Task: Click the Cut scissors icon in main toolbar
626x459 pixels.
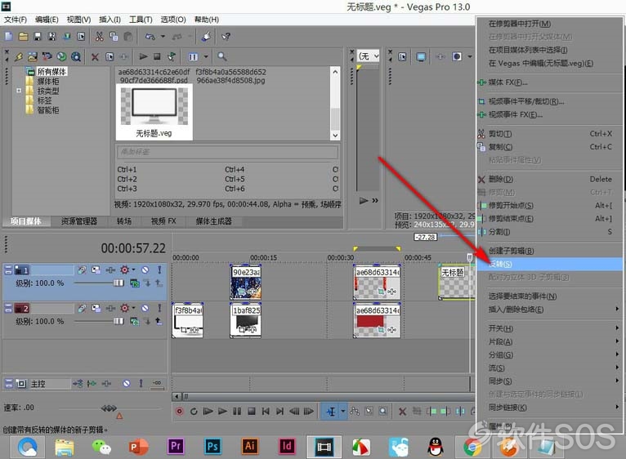Action: click(x=99, y=36)
